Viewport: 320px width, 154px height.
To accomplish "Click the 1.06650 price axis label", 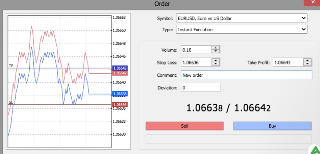I will point(119,30).
